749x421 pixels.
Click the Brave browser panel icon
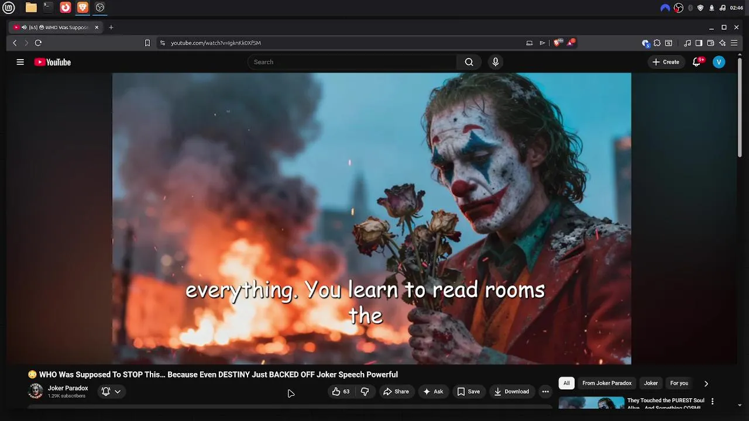[83, 8]
